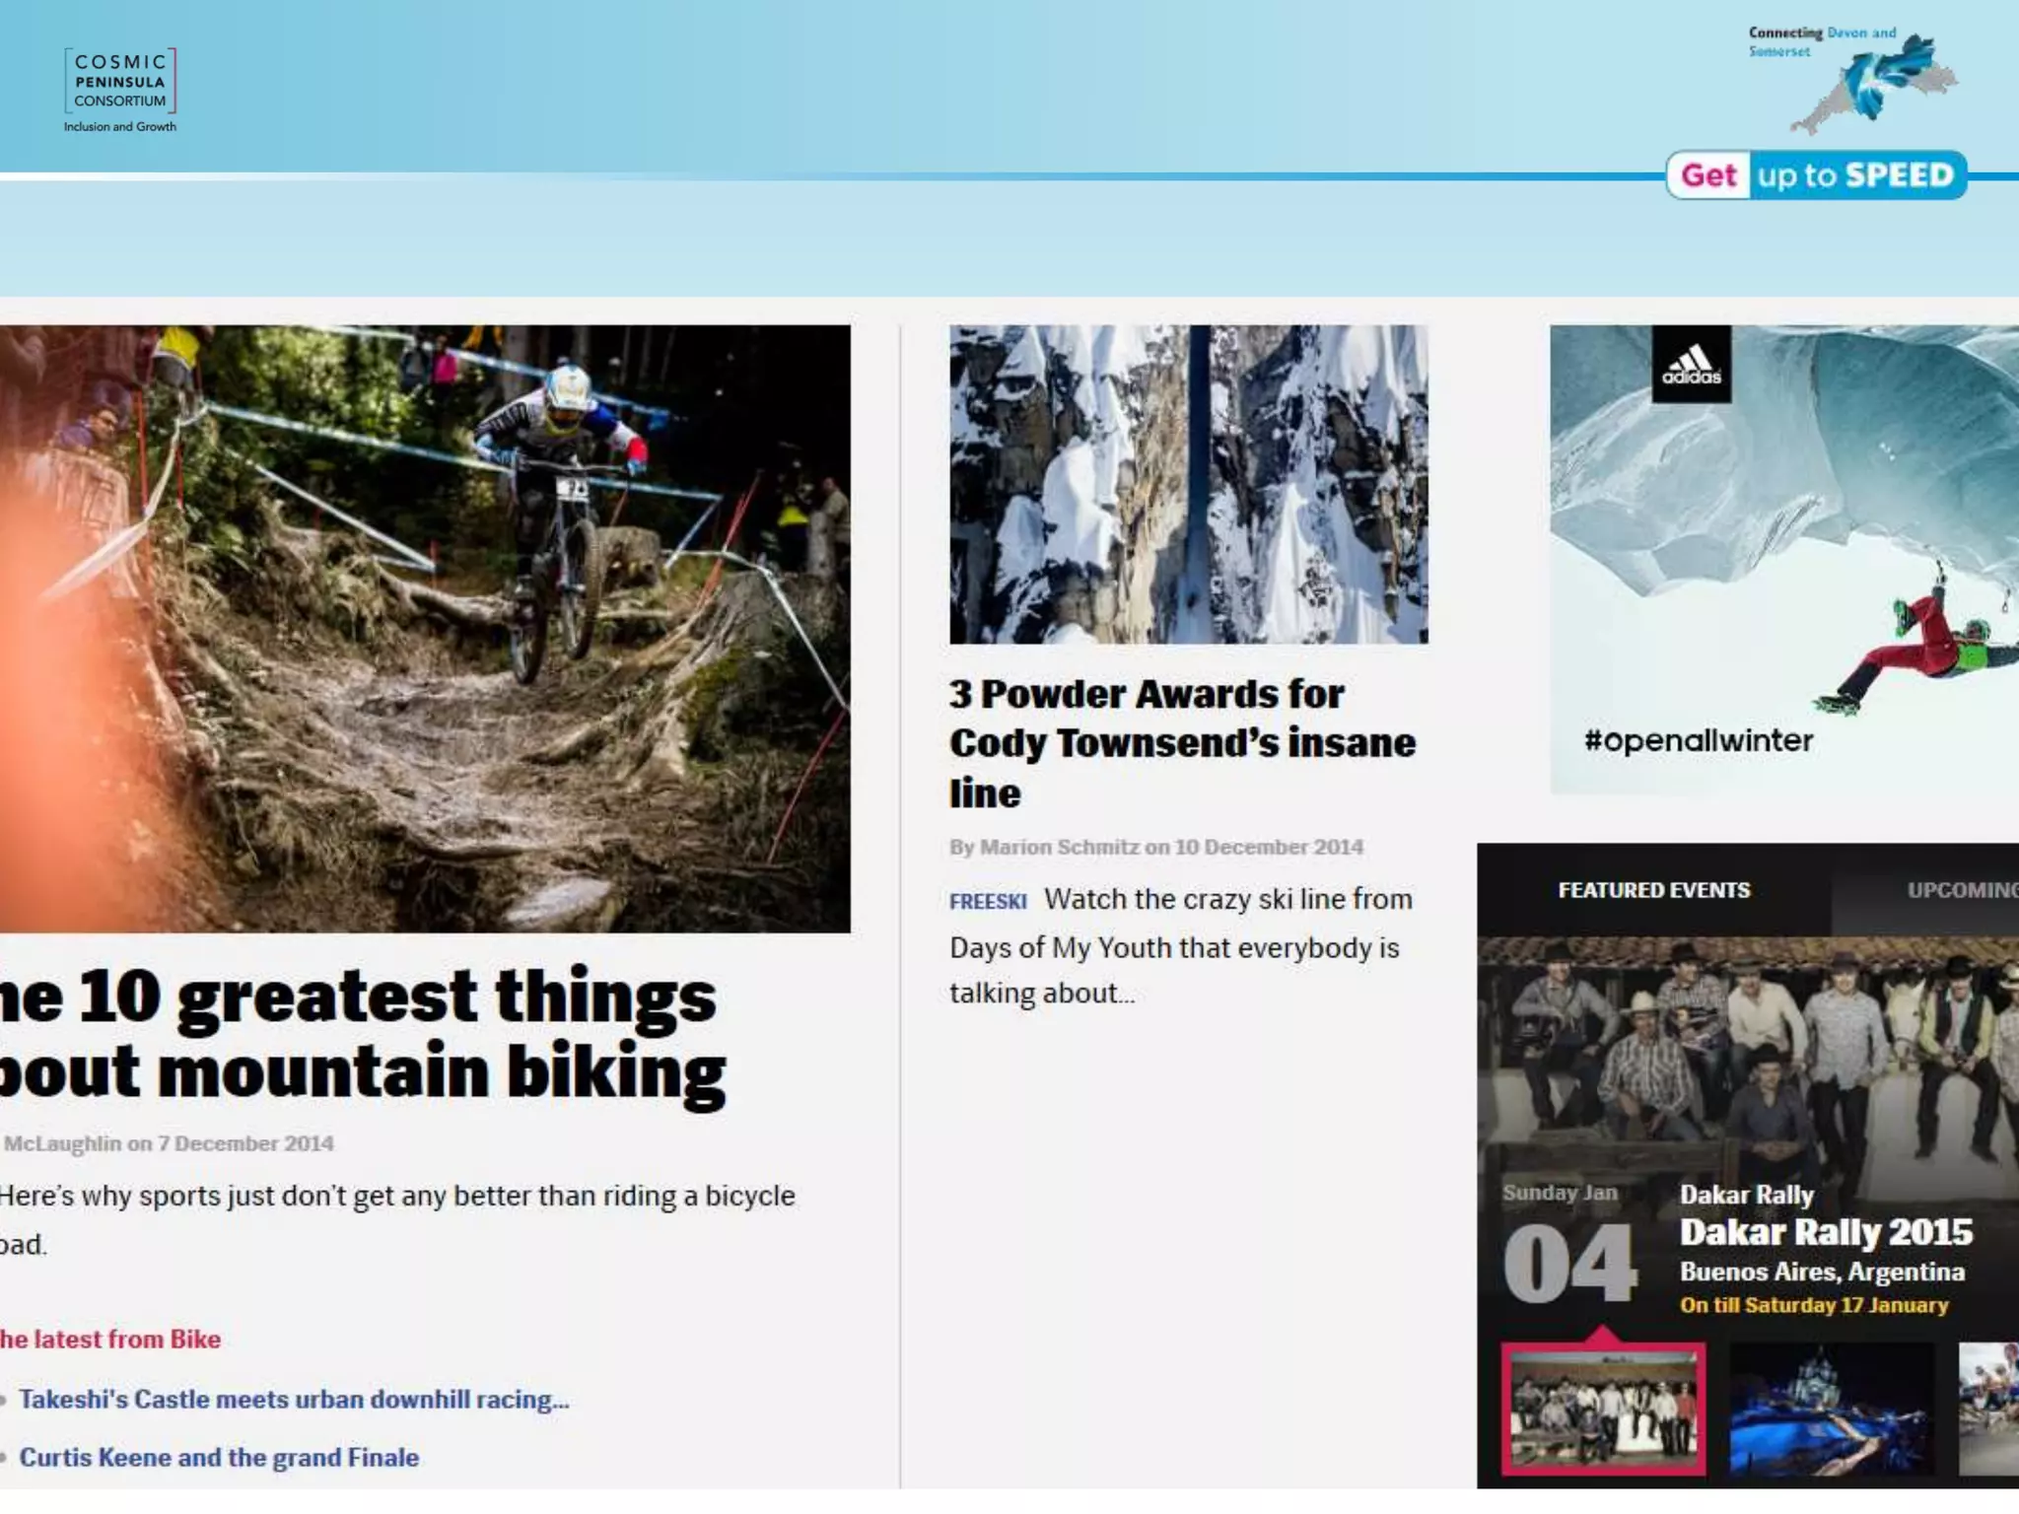The image size is (2019, 1514).
Task: Open Takeshi's Castle meets urban downhill racing
Action: [294, 1400]
